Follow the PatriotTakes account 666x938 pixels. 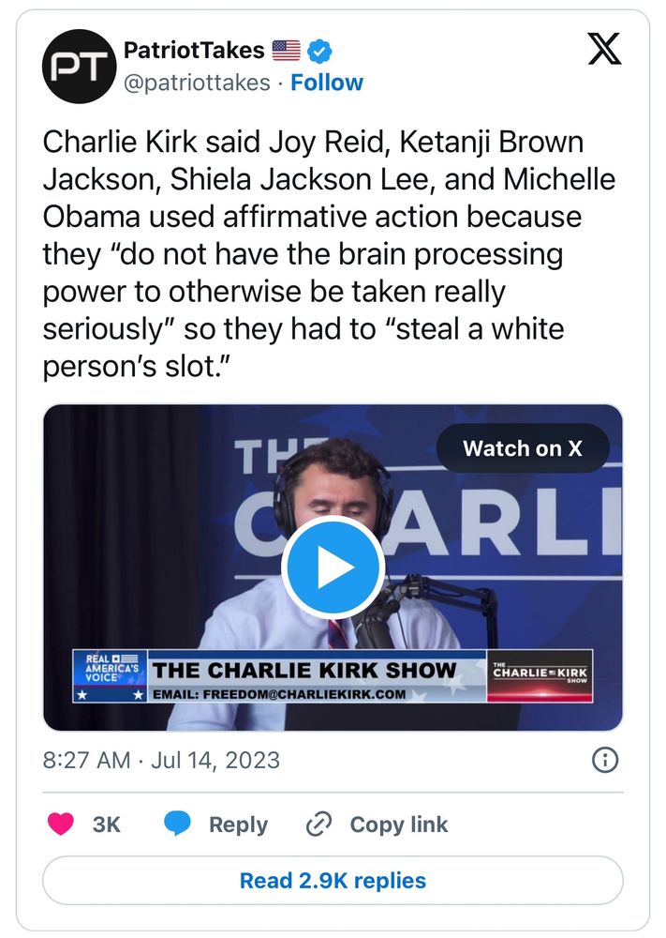pyautogui.click(x=327, y=83)
